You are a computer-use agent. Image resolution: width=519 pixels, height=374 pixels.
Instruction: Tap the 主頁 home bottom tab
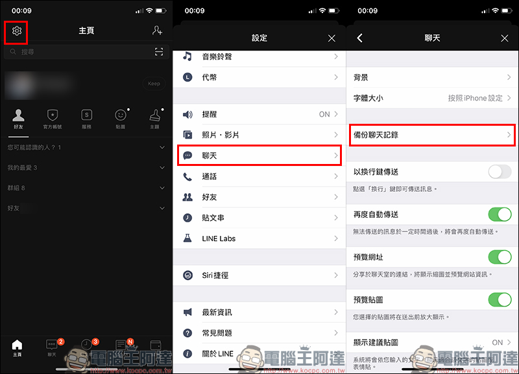click(18, 348)
